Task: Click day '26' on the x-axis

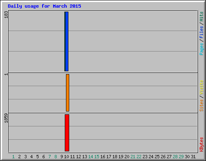Action: coord(163,157)
